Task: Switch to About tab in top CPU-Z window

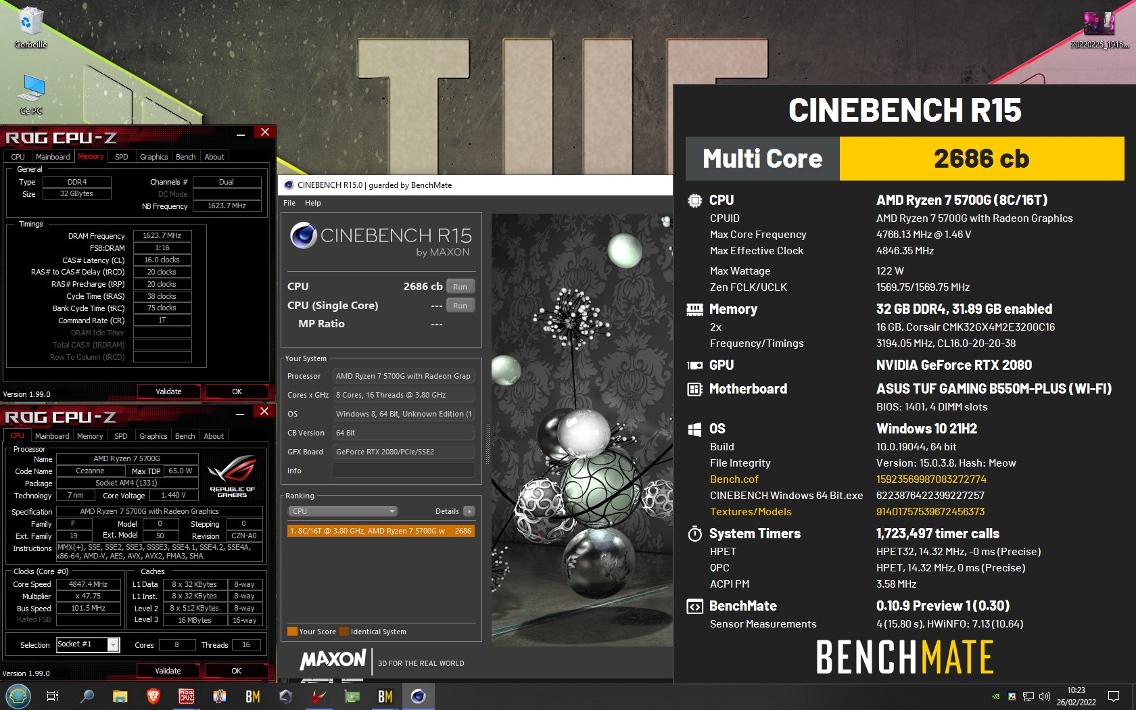Action: [214, 157]
